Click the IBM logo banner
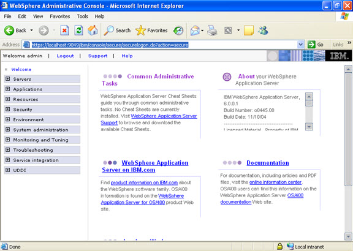Image resolution: width=353 pixels, height=251 pixels. 338,56
